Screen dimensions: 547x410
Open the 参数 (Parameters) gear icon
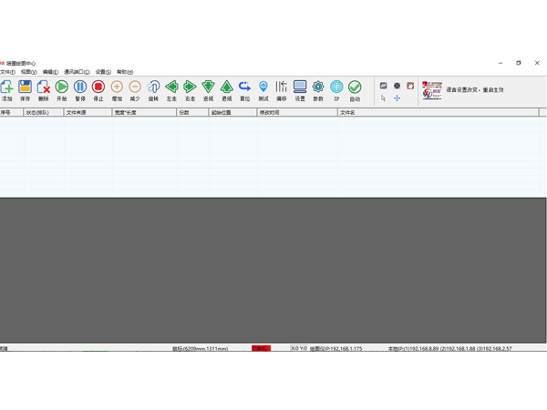click(318, 88)
